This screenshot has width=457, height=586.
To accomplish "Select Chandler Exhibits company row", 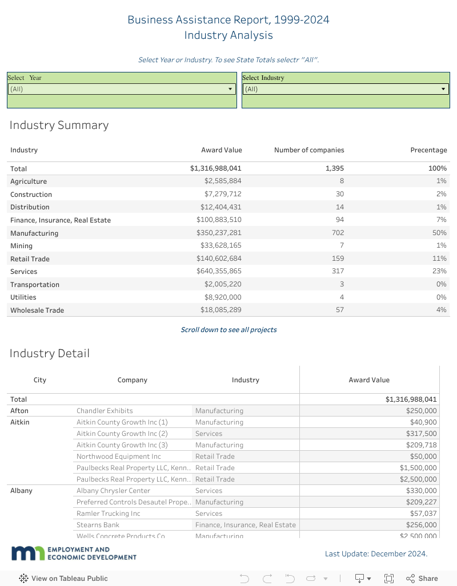I will 105,410.
